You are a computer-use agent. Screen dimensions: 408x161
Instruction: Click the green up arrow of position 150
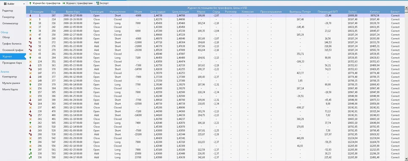(31, 84)
